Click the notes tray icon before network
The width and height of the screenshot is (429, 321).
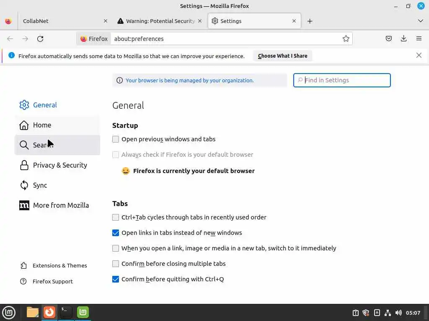click(377, 313)
